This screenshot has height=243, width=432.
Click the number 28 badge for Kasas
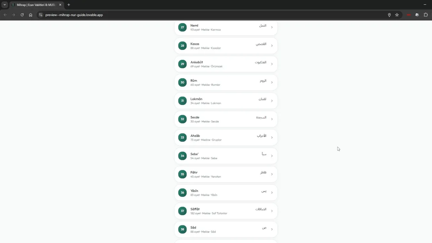[x=182, y=46]
